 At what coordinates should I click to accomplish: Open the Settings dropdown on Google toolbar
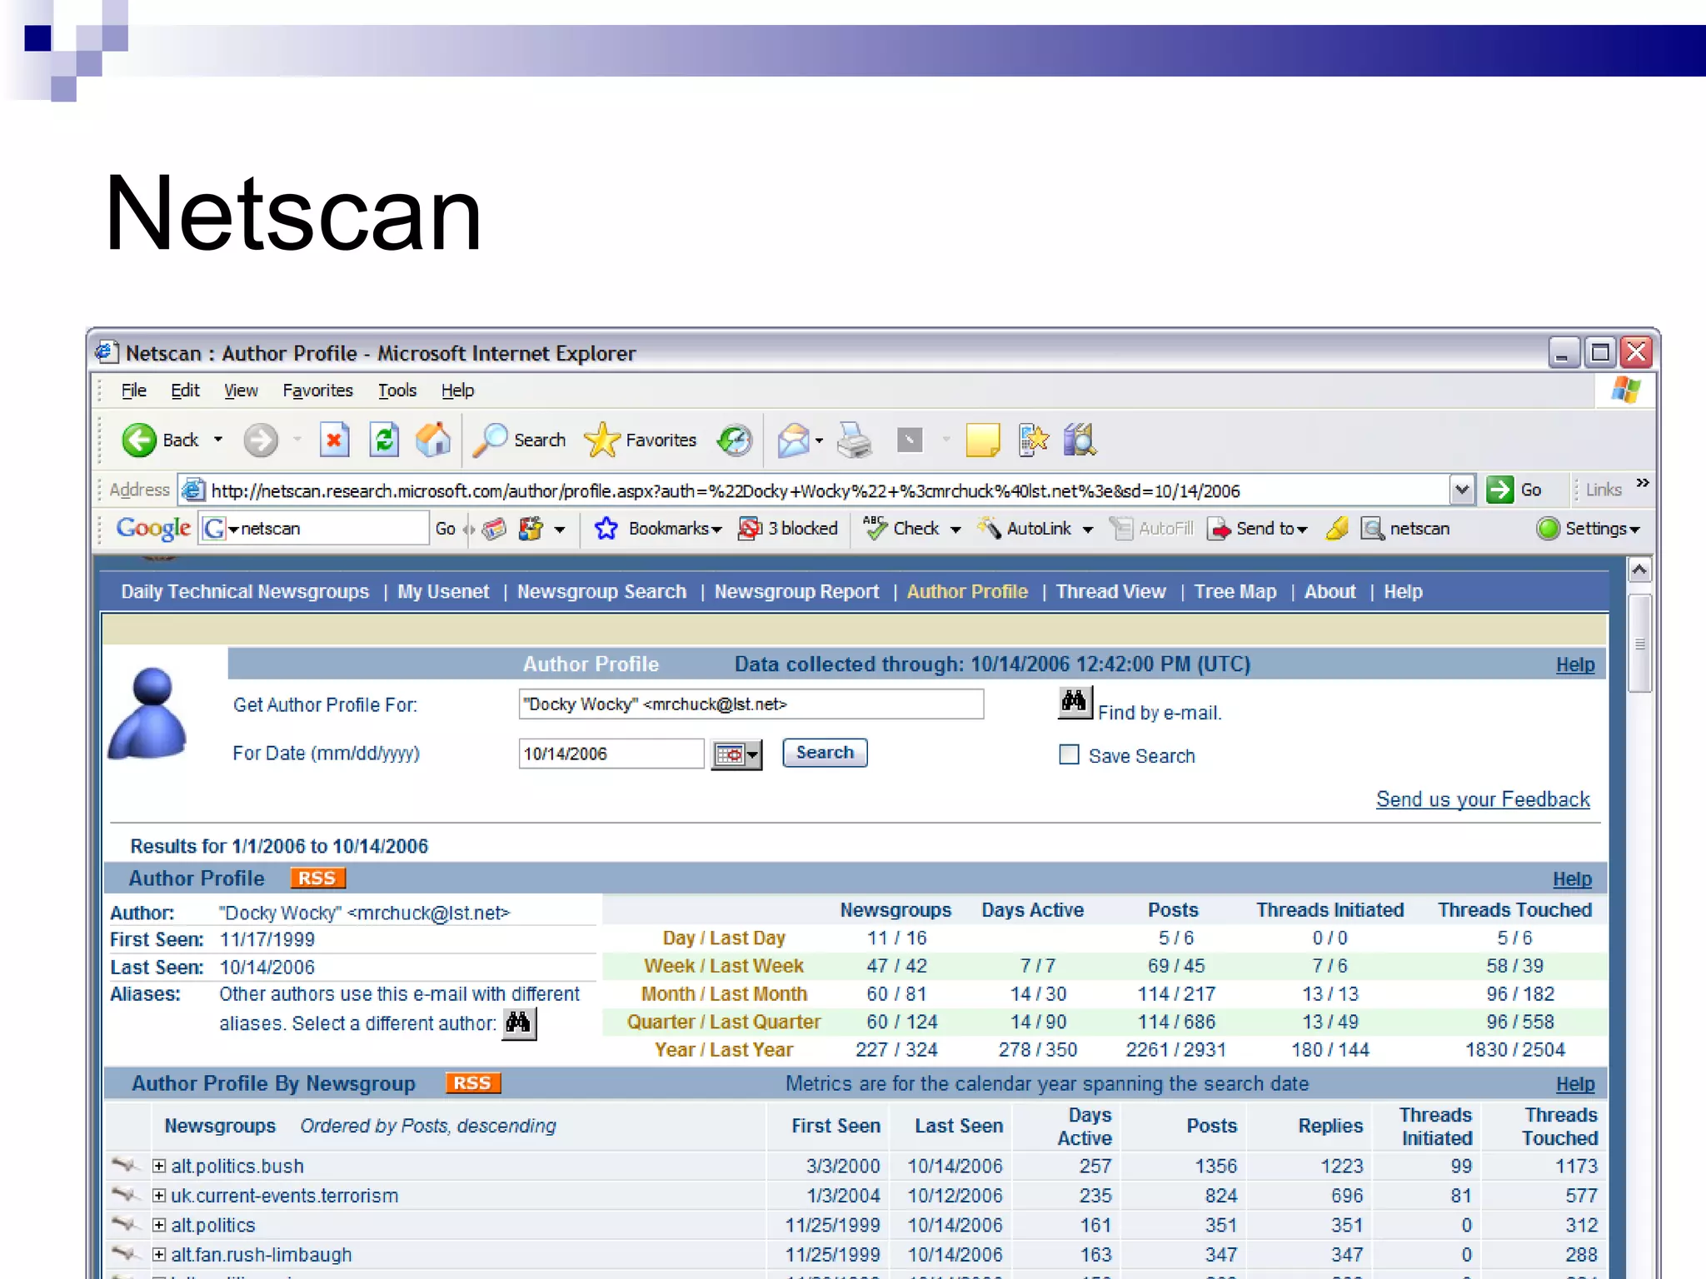point(1634,530)
